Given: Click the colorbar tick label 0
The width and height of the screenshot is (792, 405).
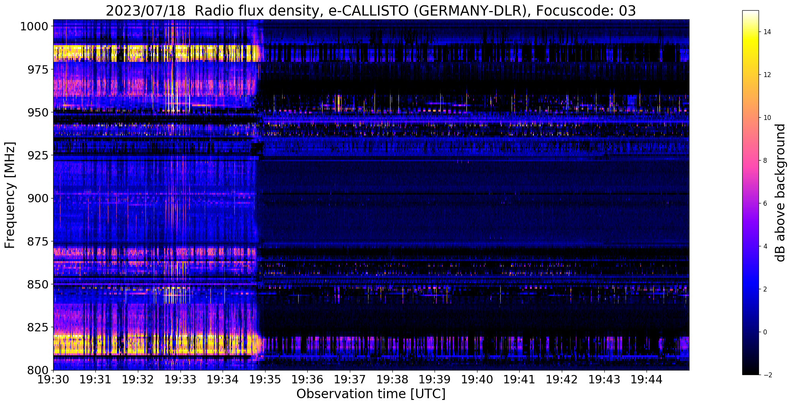Looking at the screenshot, I should pos(765,332).
